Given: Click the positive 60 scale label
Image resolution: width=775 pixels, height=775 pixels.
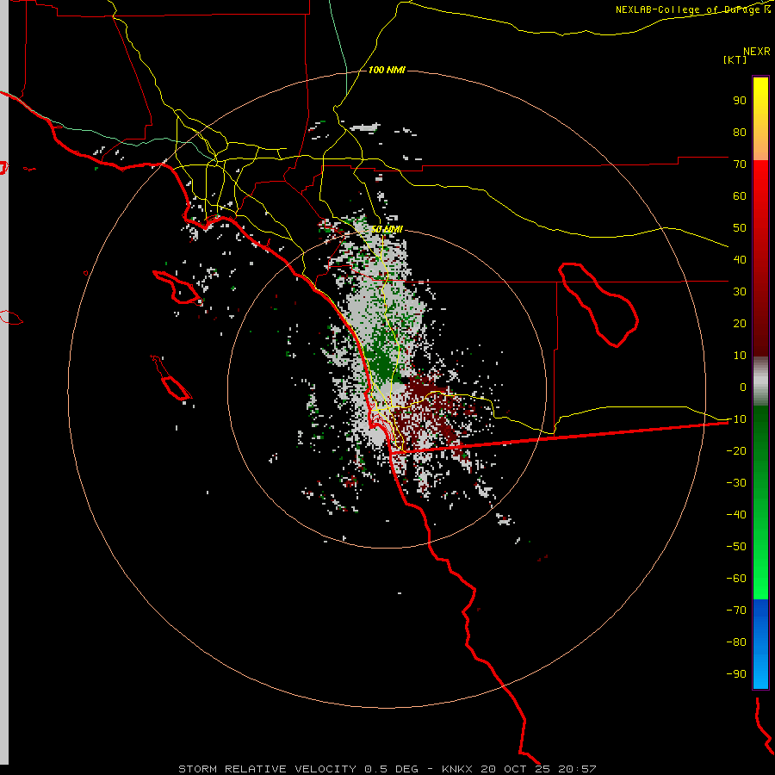Looking at the screenshot, I should tap(740, 195).
